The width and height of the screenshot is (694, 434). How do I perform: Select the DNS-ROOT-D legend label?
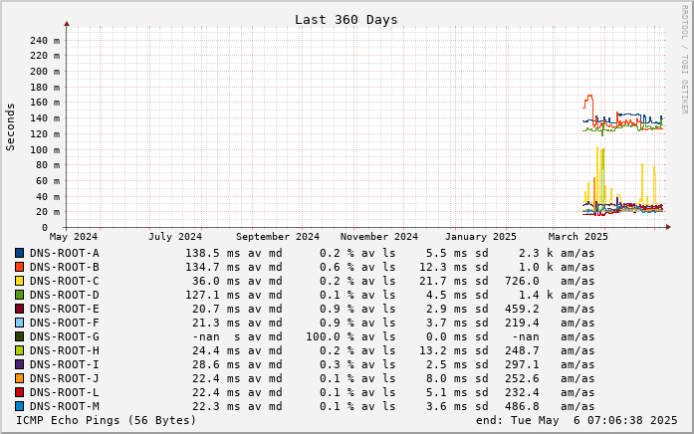click(65, 295)
